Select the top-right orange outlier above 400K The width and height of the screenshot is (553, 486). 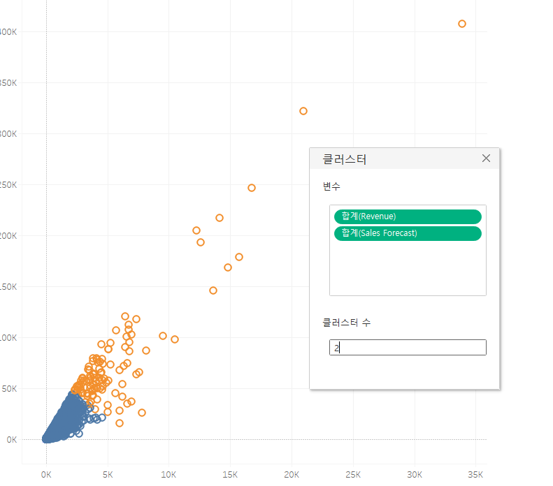(x=462, y=24)
